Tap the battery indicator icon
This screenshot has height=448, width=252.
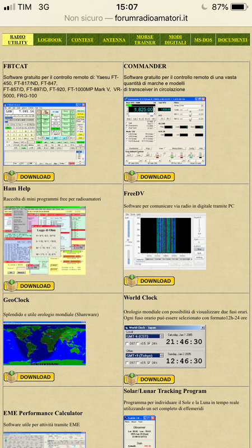[239, 7]
